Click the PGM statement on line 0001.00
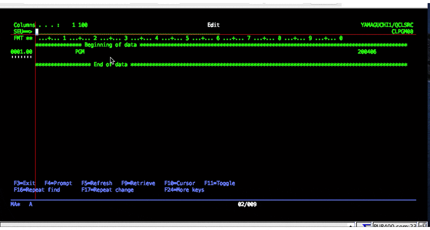 (x=80, y=52)
